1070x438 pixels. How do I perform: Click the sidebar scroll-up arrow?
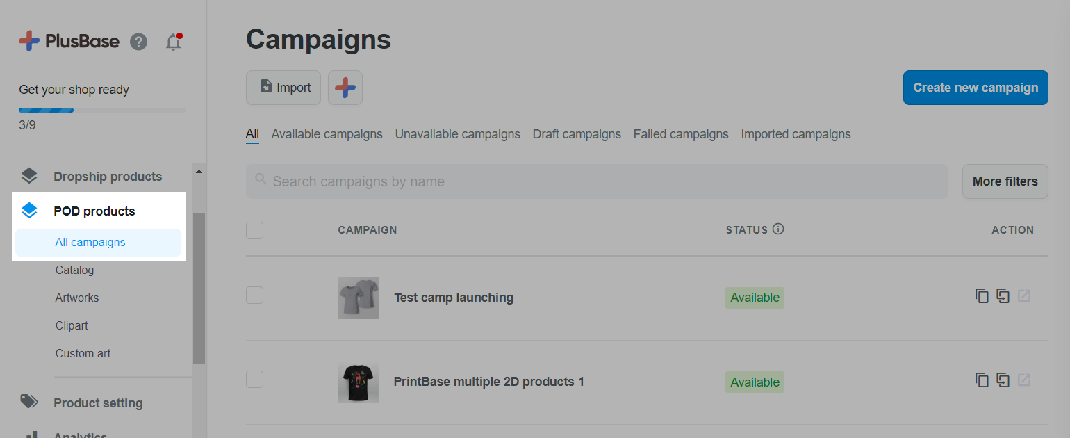pyautogui.click(x=199, y=172)
